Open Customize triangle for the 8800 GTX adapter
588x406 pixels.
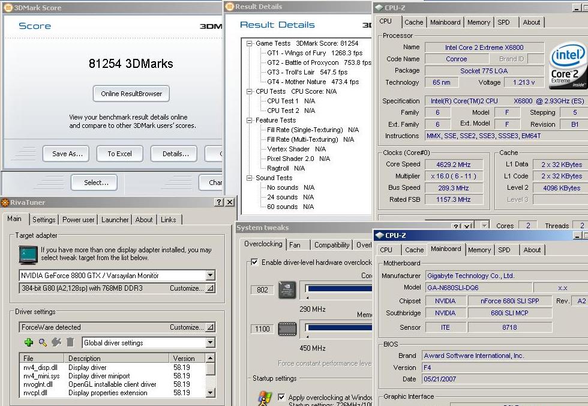pyautogui.click(x=211, y=288)
